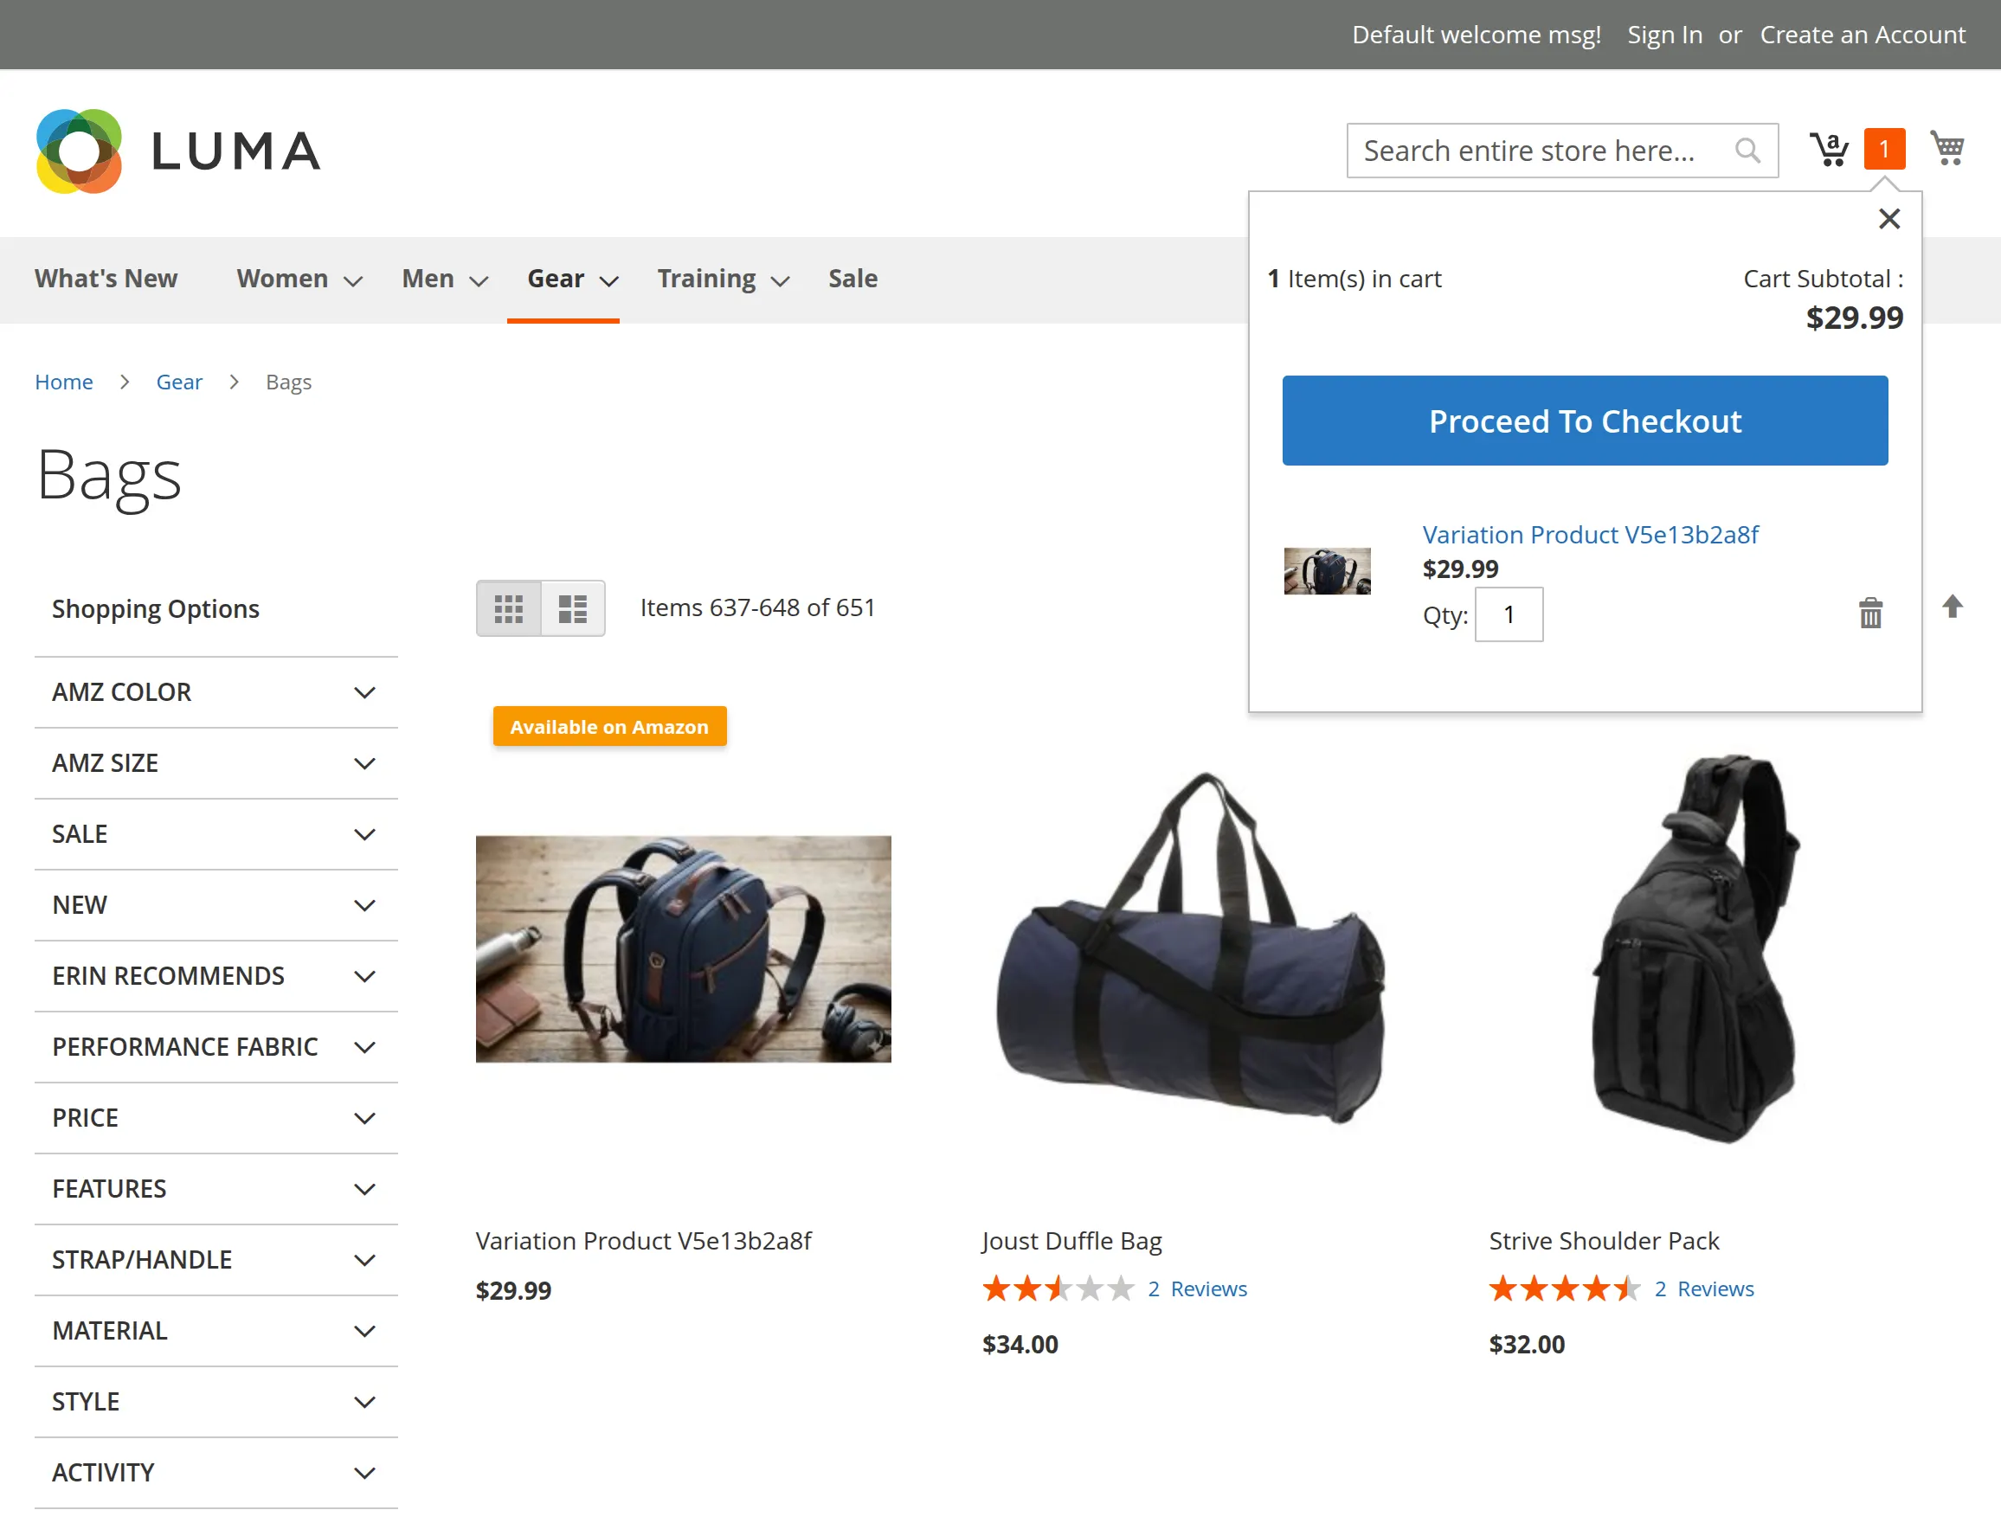Expand FEATURES filter

tap(216, 1189)
